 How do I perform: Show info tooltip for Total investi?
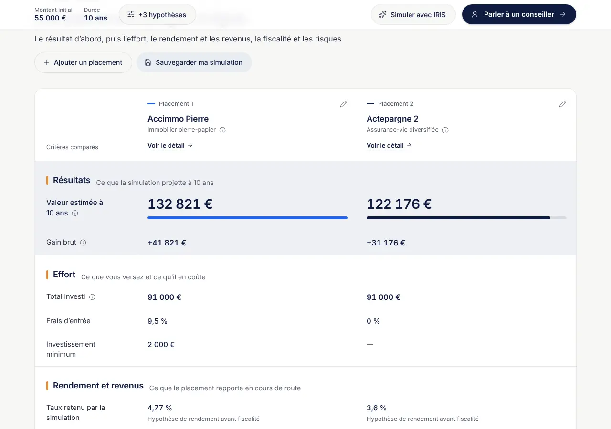click(x=92, y=297)
